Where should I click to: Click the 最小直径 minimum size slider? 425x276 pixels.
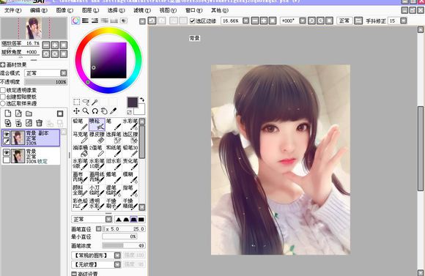[119, 236]
